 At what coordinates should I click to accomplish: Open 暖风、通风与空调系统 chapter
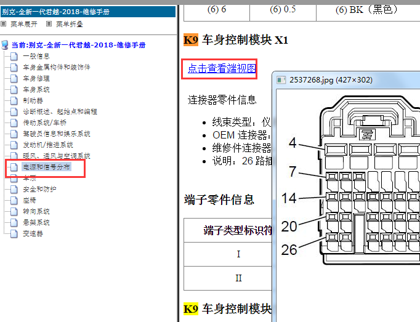coord(57,156)
